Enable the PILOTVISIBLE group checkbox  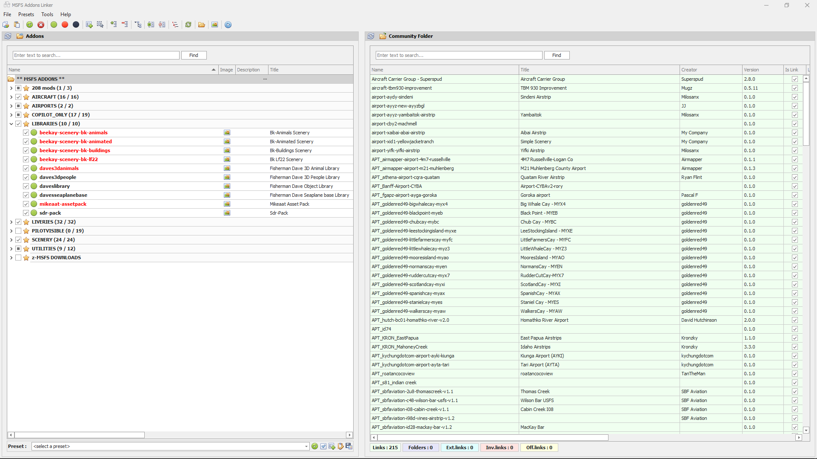[x=18, y=231]
